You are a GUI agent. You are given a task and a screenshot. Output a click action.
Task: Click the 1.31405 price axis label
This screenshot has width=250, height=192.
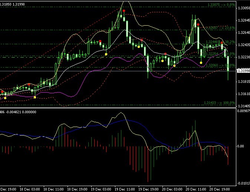(244, 106)
